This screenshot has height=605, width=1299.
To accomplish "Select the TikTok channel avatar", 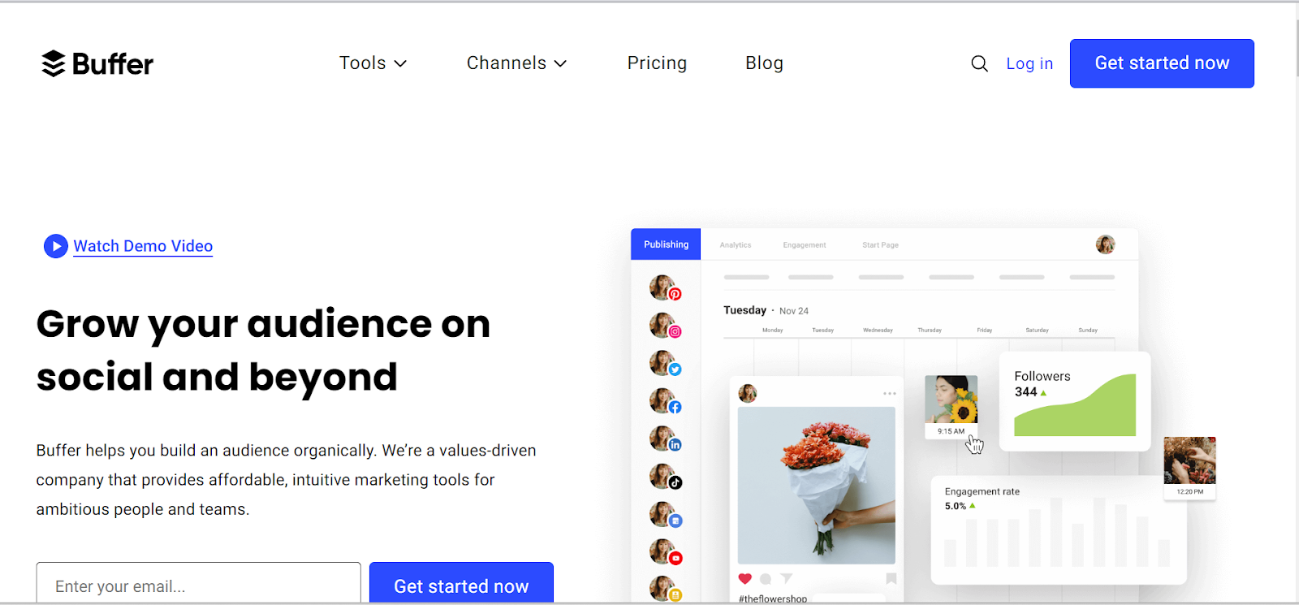I will [x=665, y=477].
